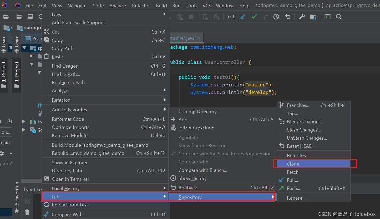
Task: Open the Build menu in menu bar
Action: pos(161,6)
